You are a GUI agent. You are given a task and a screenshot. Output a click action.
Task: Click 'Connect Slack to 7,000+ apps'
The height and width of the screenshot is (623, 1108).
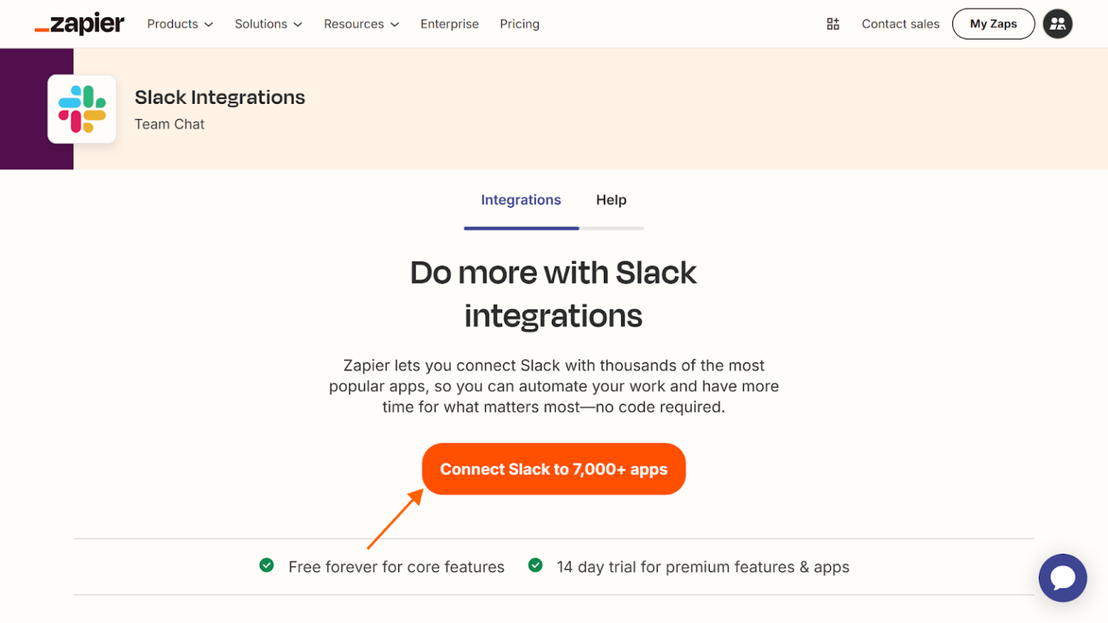coord(553,469)
